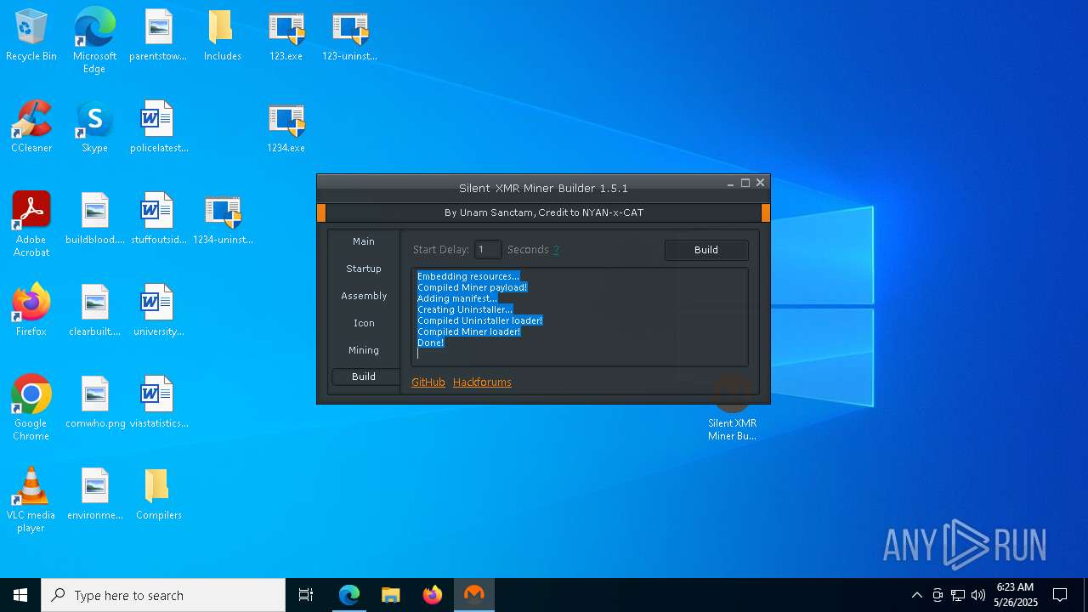1088x612 pixels.
Task: Click the 'Compiled Miner loader!' log line
Action: click(x=468, y=331)
